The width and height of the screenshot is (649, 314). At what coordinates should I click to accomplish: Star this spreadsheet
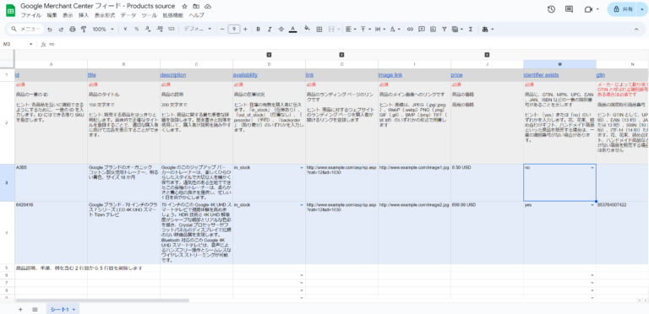coord(184,7)
